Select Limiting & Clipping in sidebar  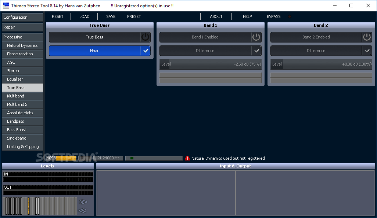coord(22,147)
